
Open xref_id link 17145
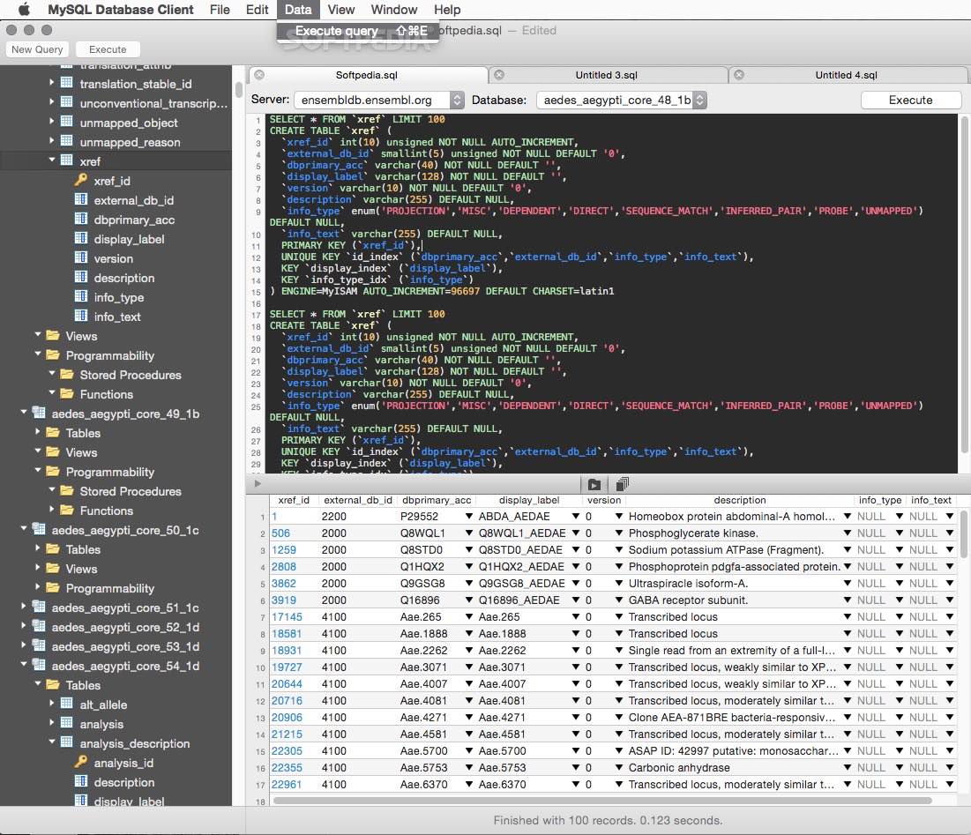[x=287, y=616]
